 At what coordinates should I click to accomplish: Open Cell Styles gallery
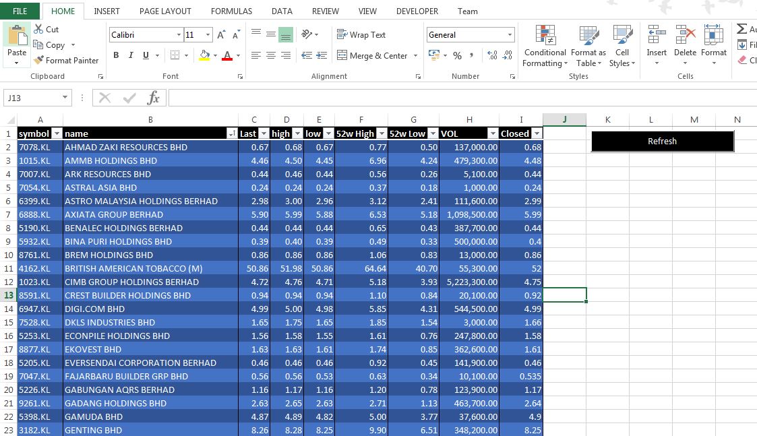[x=622, y=46]
